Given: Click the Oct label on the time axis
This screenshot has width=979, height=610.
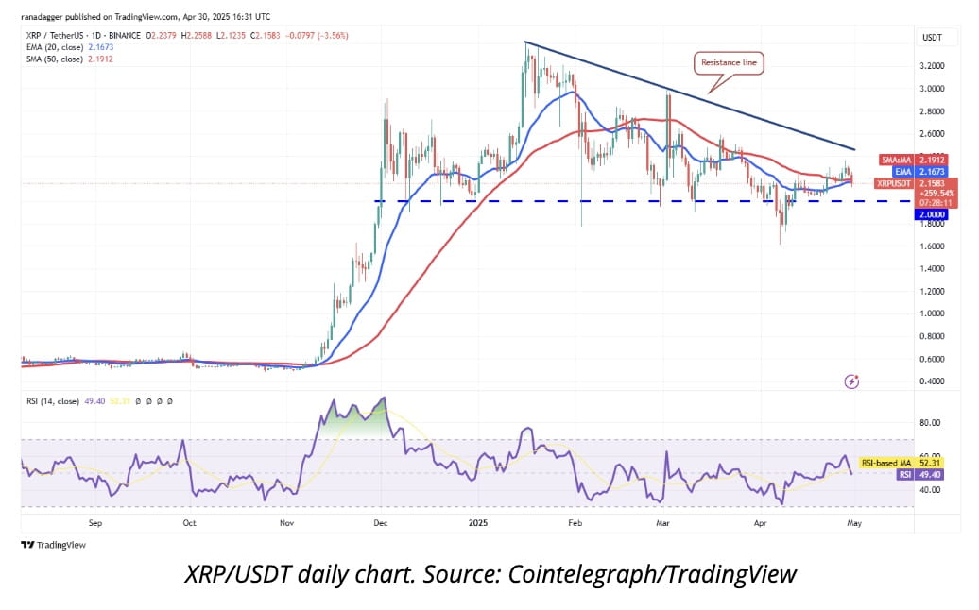Looking at the screenshot, I should click(x=189, y=523).
